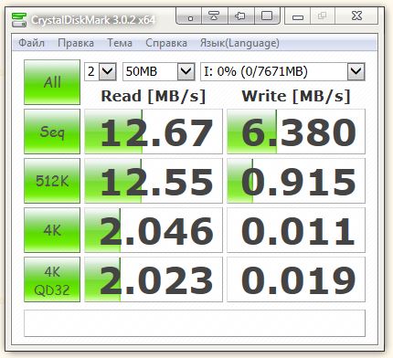Open the Тема menu
Screen dimensions: 393x358
coord(120,43)
